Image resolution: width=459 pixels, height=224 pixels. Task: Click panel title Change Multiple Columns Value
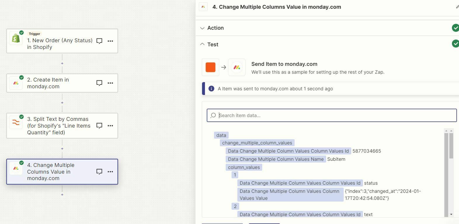click(x=277, y=7)
